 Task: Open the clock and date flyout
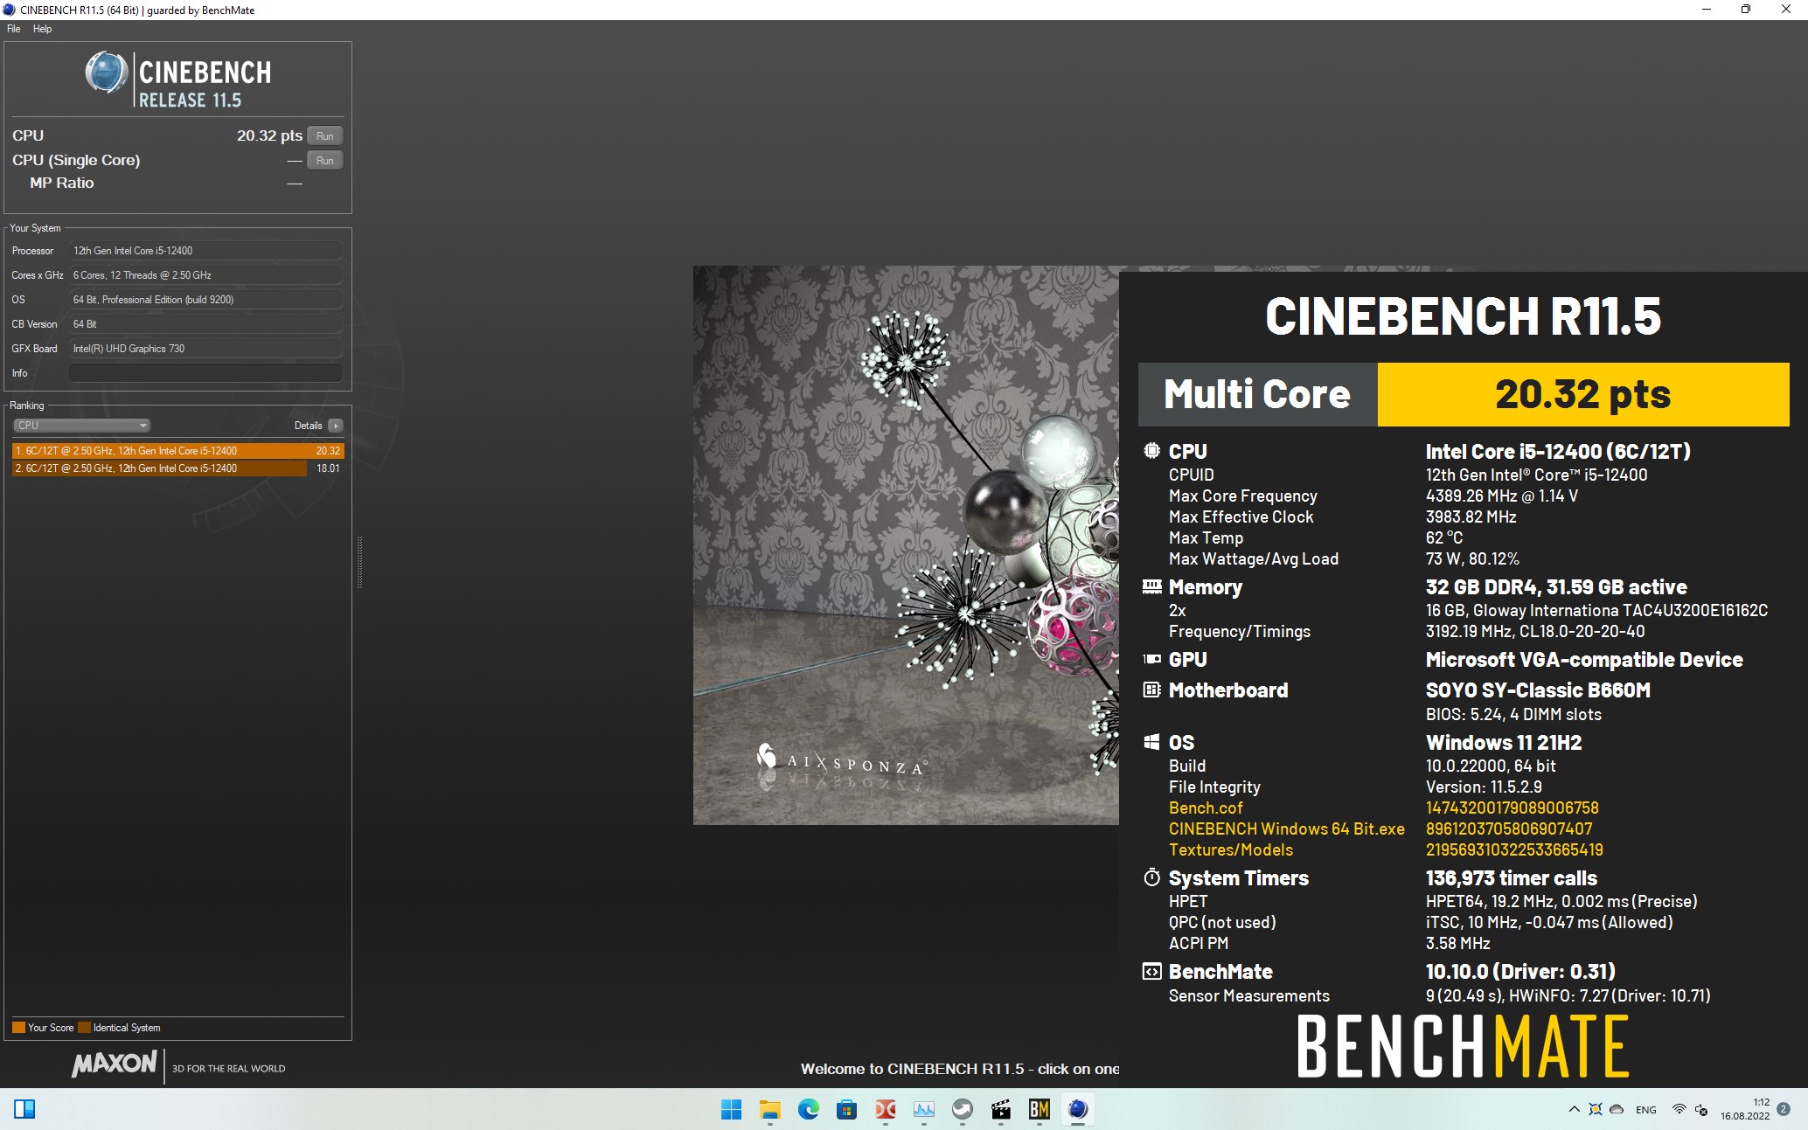(1744, 1109)
